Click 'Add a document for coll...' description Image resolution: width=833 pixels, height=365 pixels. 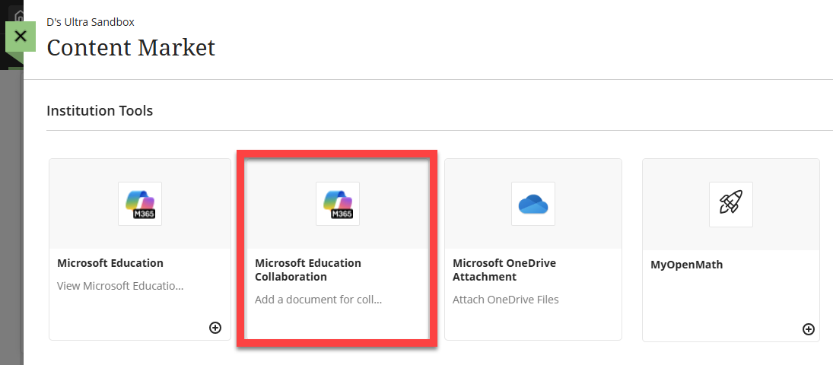tap(318, 300)
